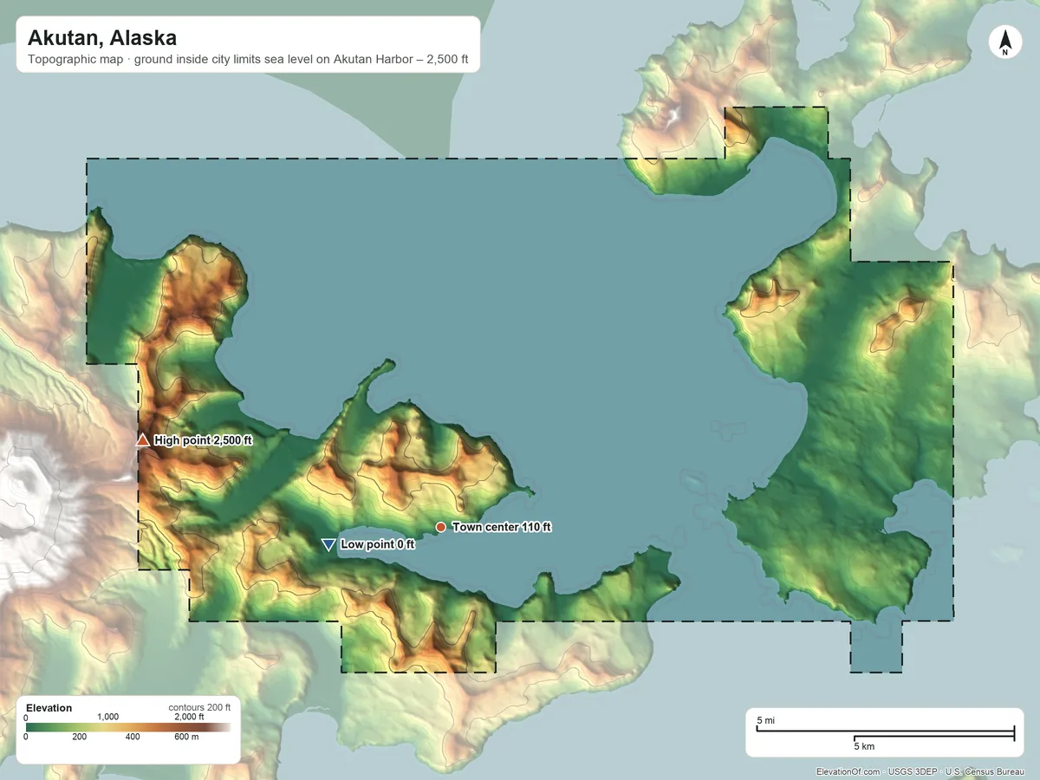The width and height of the screenshot is (1040, 780).
Task: Click the 'Akutan, Alaska' map title
Action: pos(102,38)
